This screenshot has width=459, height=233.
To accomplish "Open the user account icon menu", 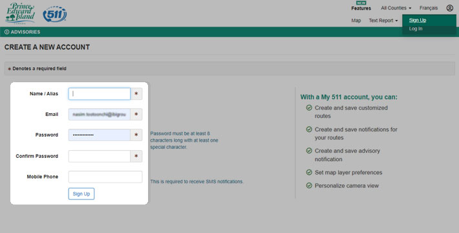I will [450, 8].
